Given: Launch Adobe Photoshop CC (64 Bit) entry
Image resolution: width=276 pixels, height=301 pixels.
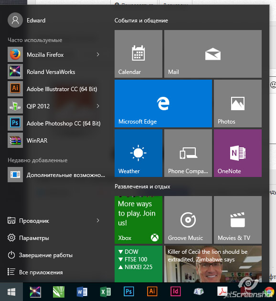Looking at the screenshot, I should pos(55,123).
